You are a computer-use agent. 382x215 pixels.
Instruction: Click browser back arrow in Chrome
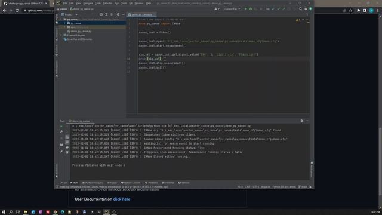click(x=4, y=11)
